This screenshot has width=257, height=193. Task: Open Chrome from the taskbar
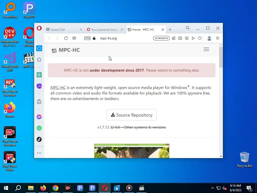point(55,188)
